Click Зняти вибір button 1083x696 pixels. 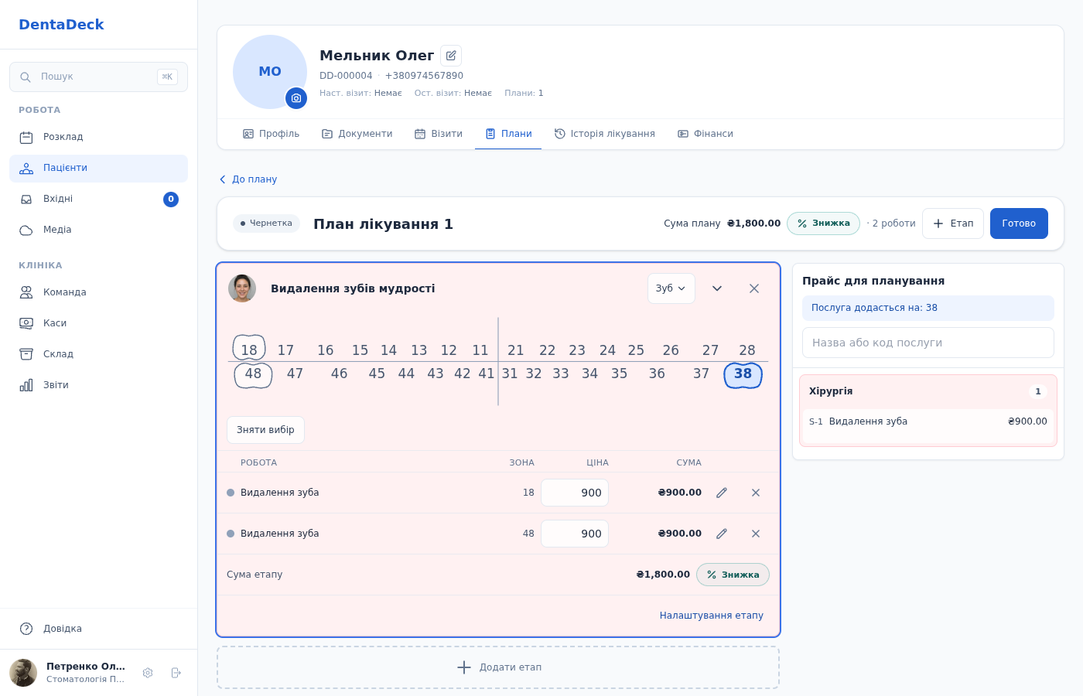click(x=265, y=430)
